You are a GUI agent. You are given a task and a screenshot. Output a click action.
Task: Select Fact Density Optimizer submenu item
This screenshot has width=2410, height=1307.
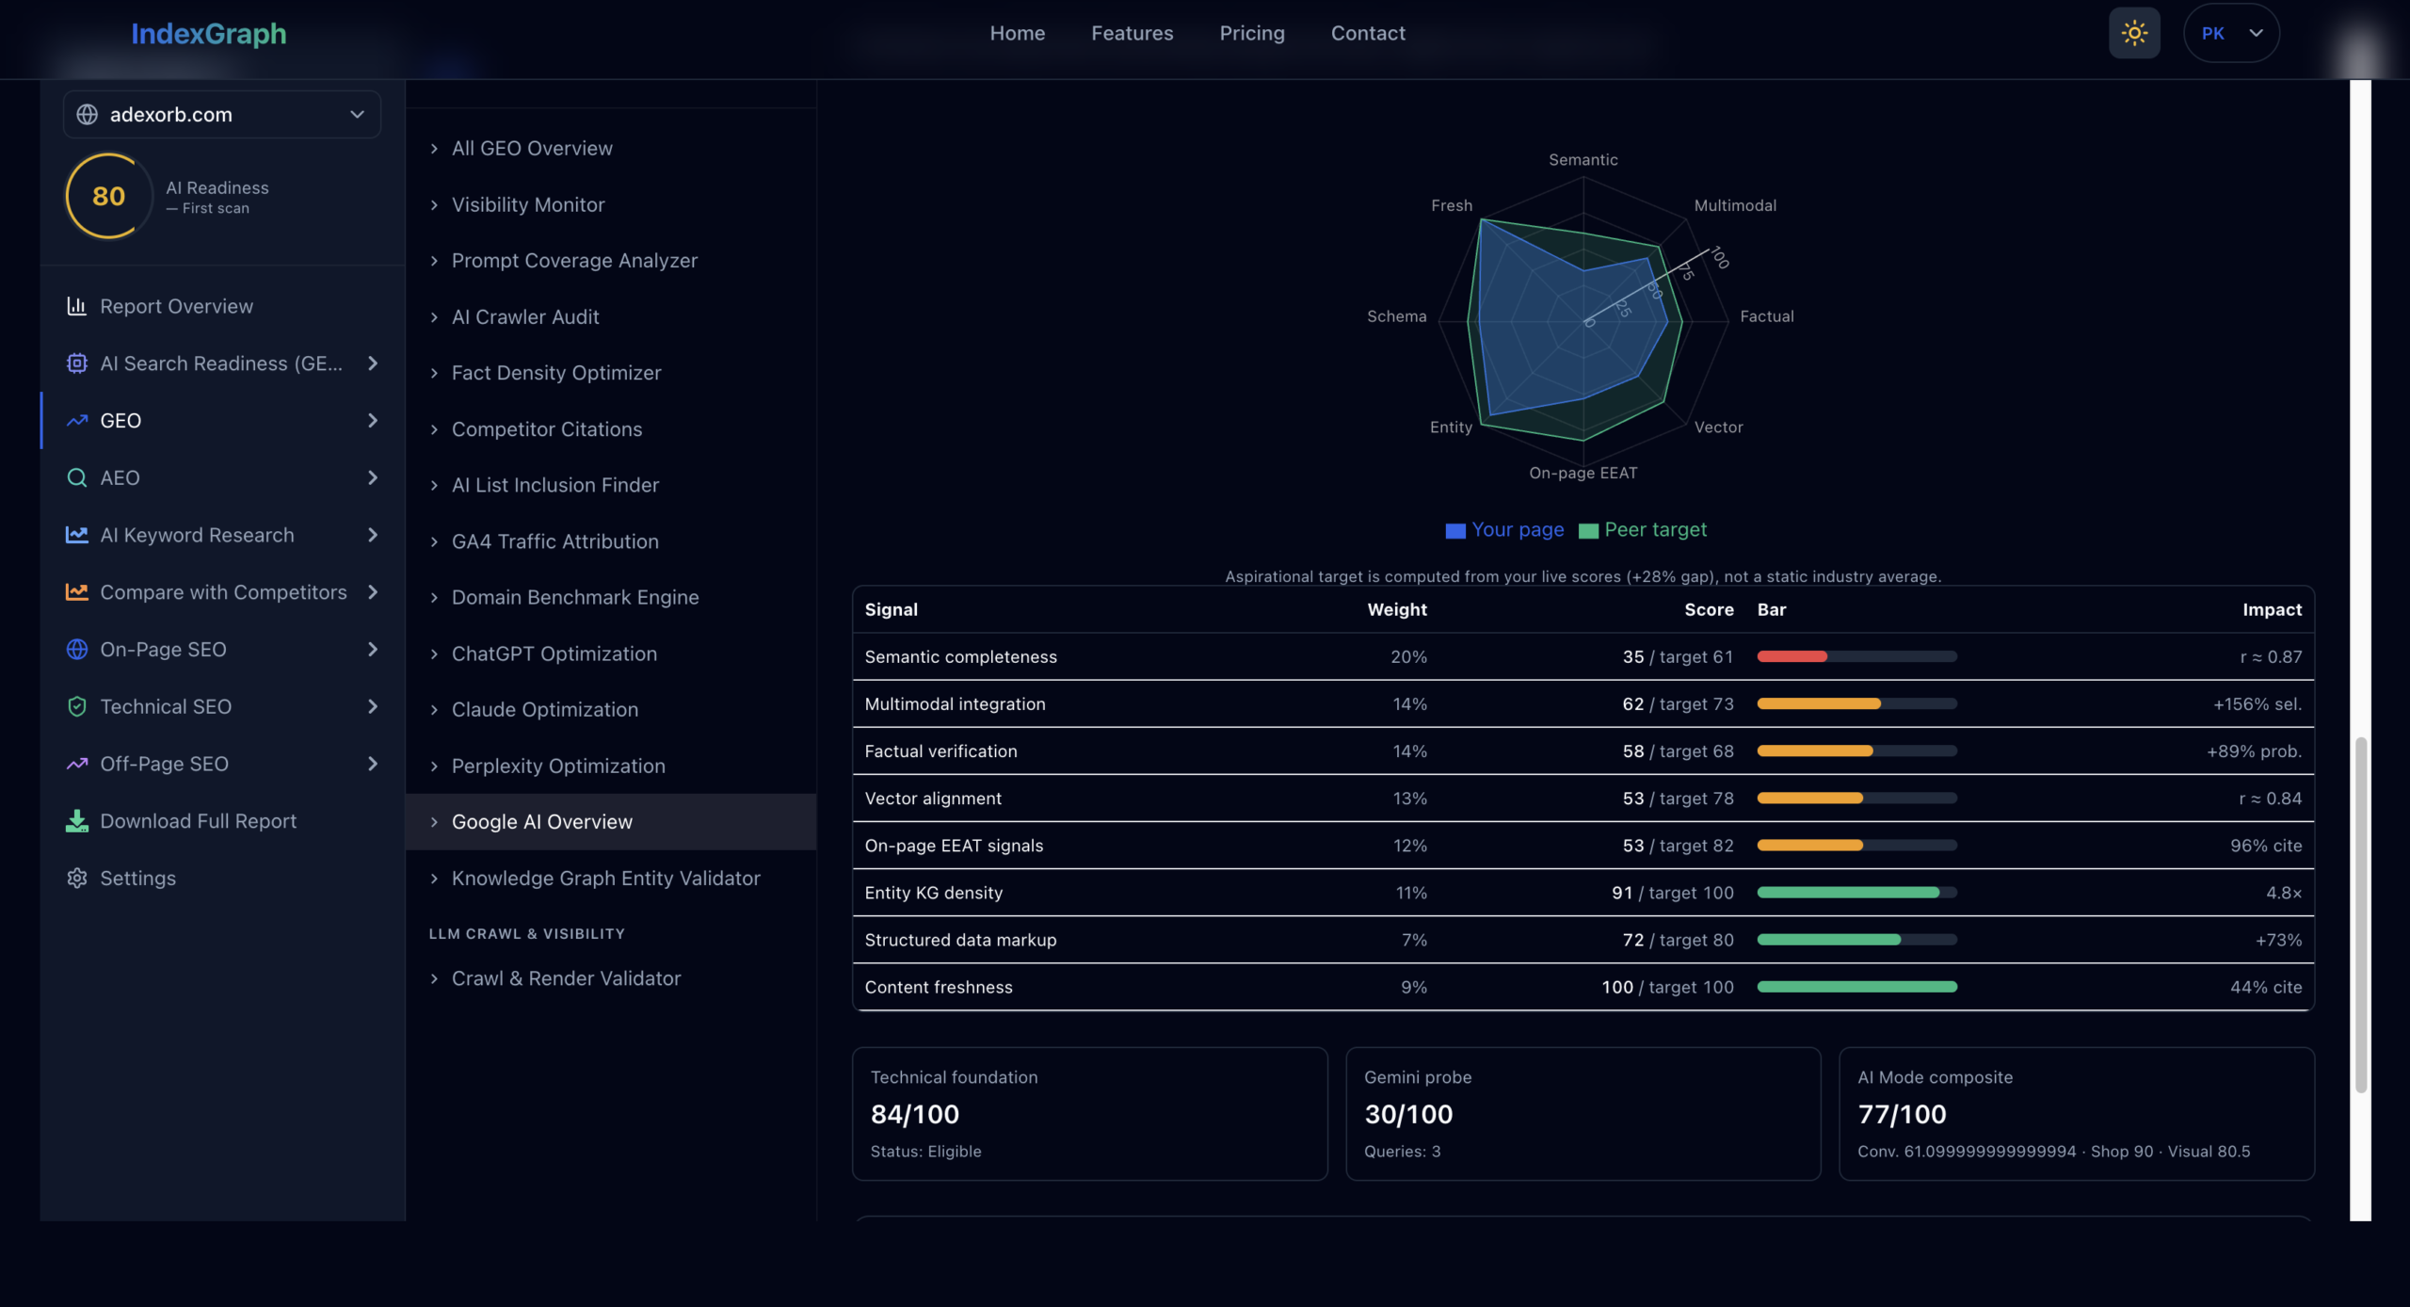click(611, 373)
